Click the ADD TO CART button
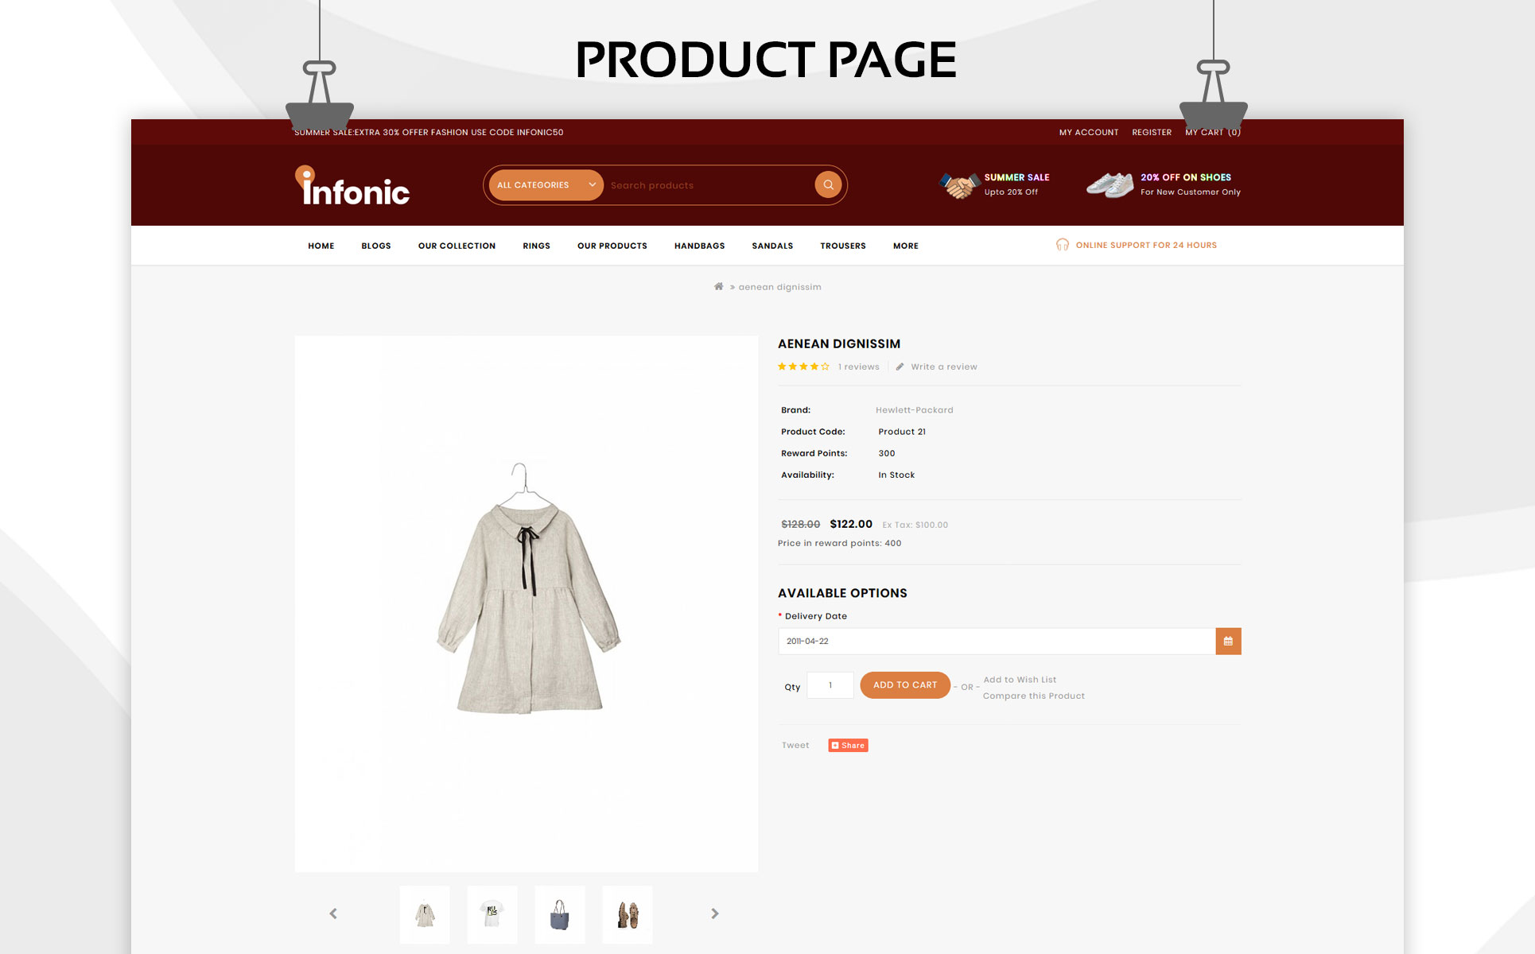Screen dimensions: 1535x954 click(x=905, y=684)
